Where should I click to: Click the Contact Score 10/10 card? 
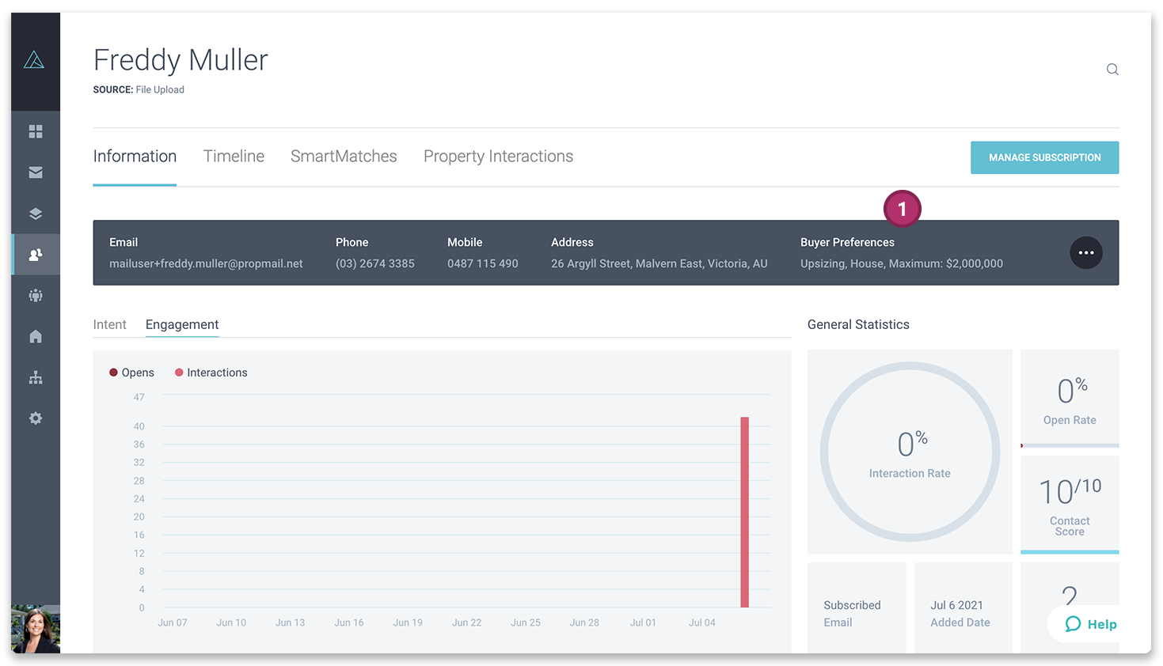[x=1070, y=505]
